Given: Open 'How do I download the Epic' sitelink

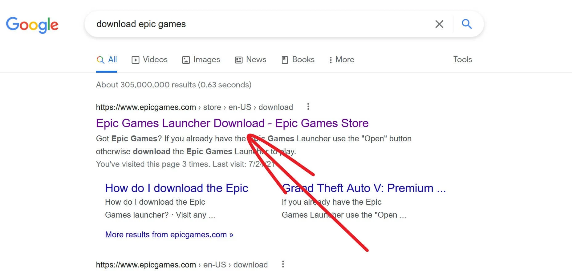Looking at the screenshot, I should (176, 188).
